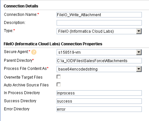The image size is (149, 121).
Task: Click the Auto Archive Source Files label
Action: pyautogui.click(x=26, y=85)
